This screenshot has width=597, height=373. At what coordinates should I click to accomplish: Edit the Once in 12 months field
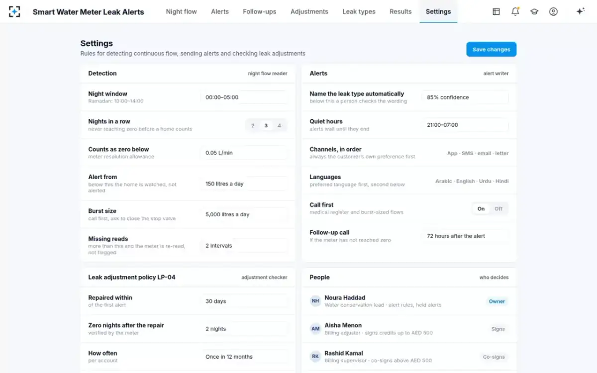click(x=244, y=357)
